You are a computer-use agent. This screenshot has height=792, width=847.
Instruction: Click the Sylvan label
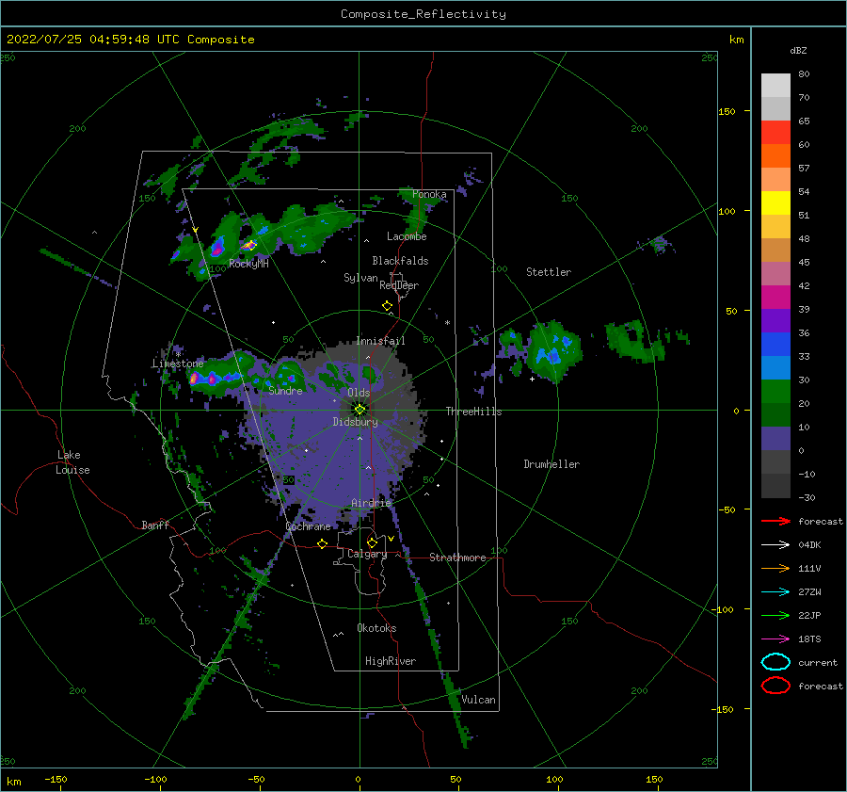(360, 278)
